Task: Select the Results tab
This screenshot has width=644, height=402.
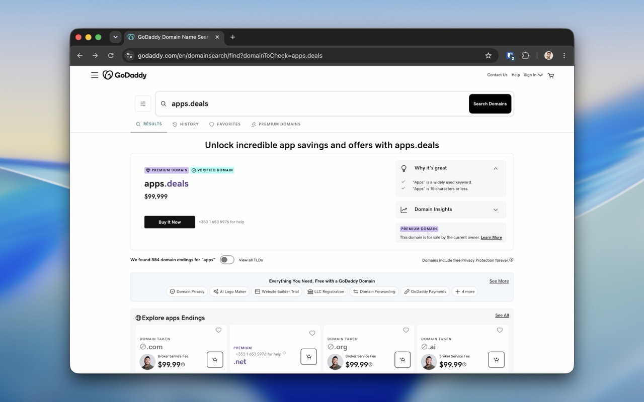Action: pyautogui.click(x=149, y=124)
